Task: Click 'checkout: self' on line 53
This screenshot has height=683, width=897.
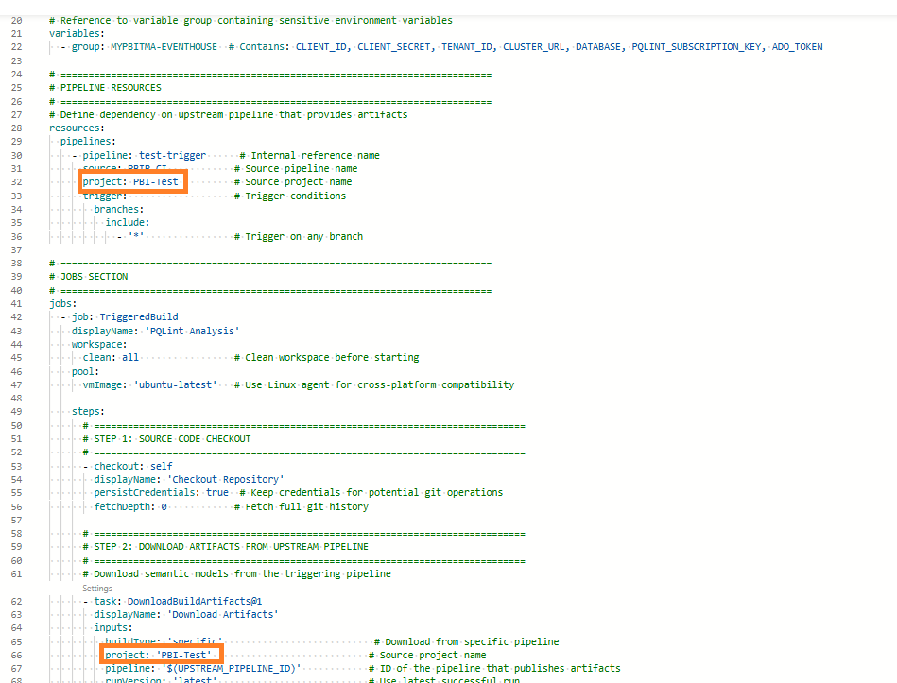Action: point(134,465)
